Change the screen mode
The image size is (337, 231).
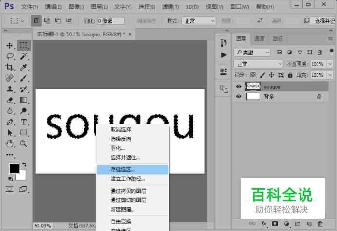(x=23, y=189)
